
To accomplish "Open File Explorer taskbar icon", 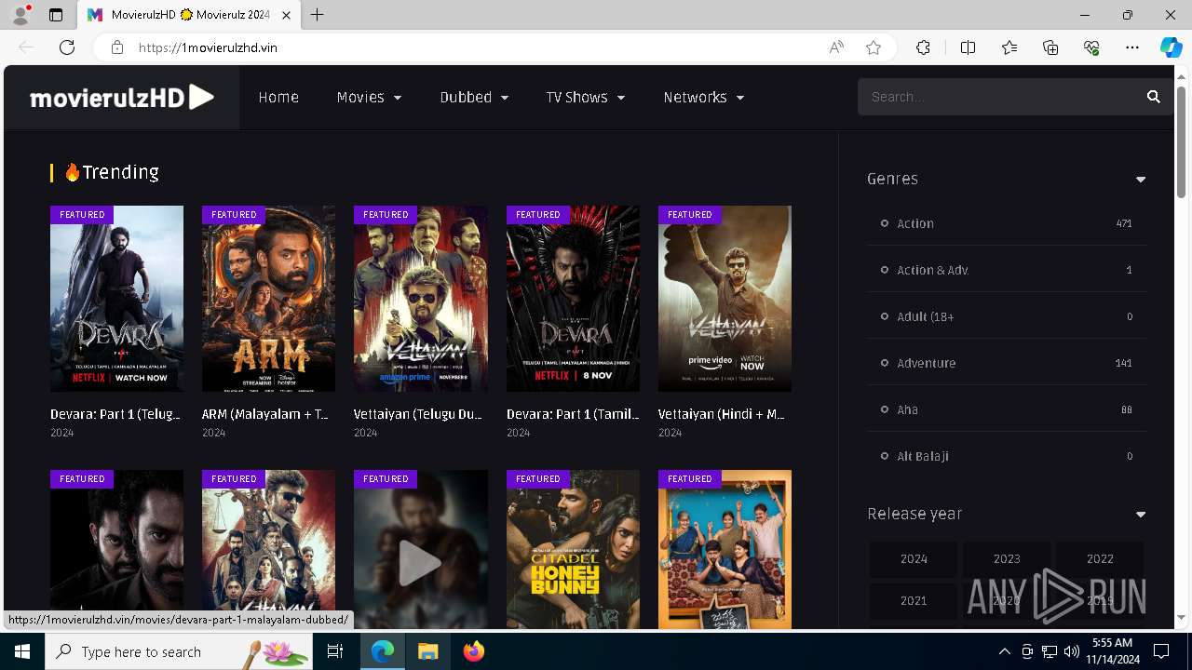I will coord(427,651).
